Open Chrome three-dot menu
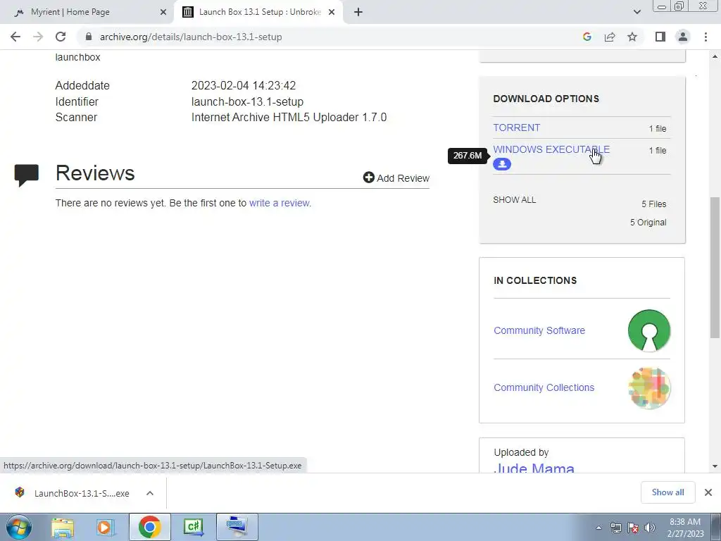 click(x=706, y=37)
